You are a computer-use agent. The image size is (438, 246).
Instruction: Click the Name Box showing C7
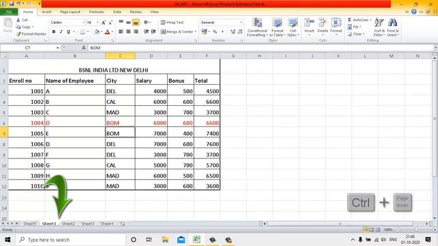[27, 48]
